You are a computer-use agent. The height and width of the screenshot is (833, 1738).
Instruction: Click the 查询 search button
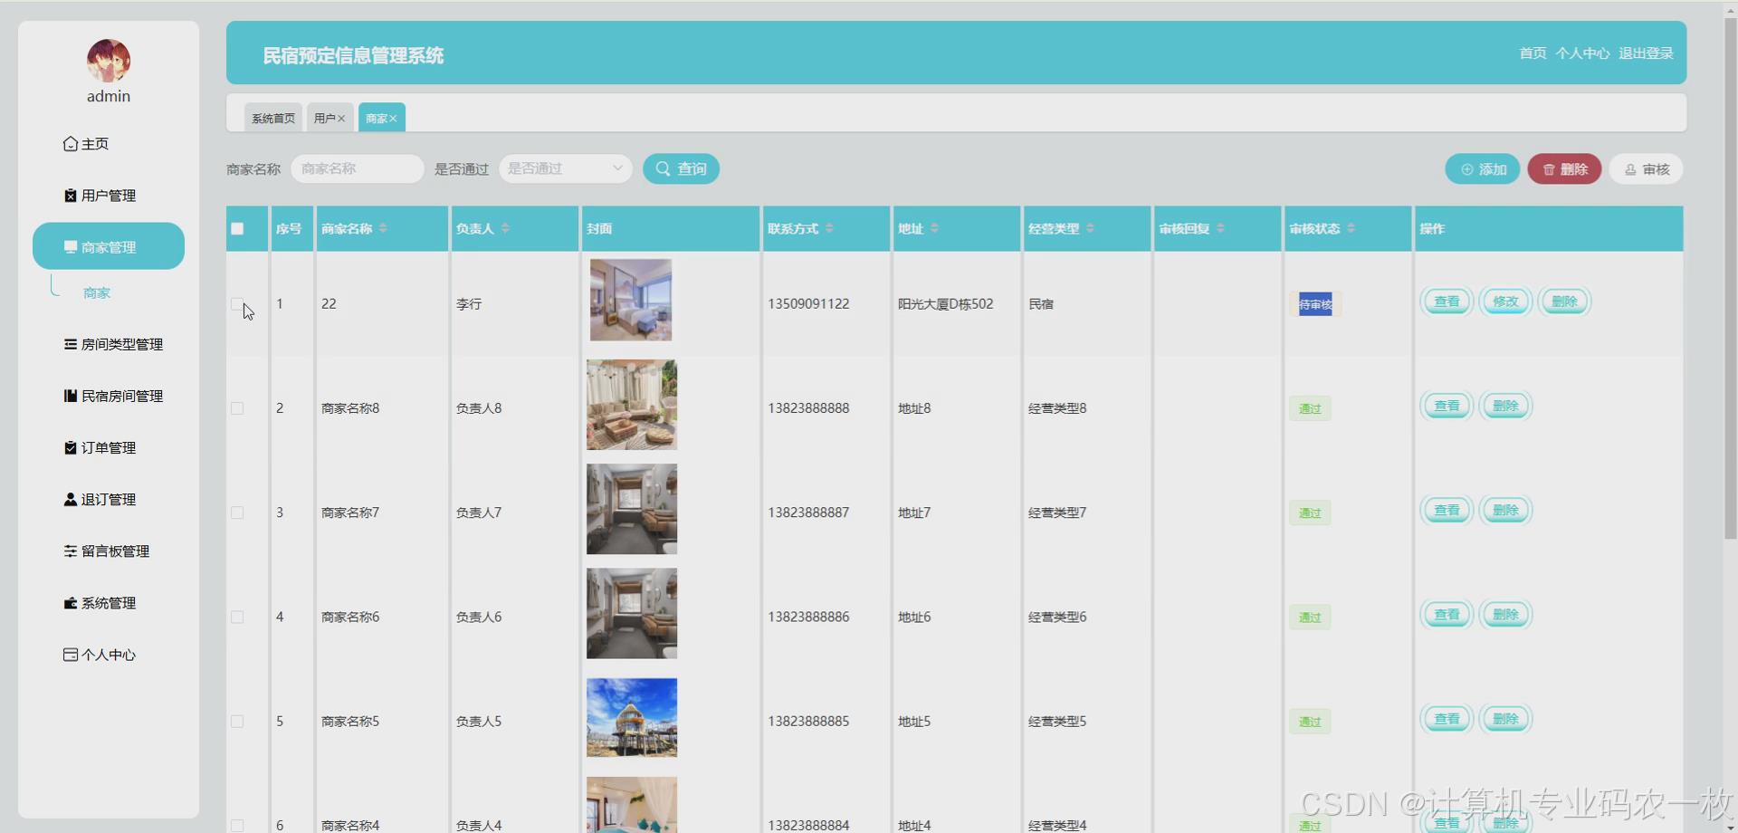pos(681,168)
